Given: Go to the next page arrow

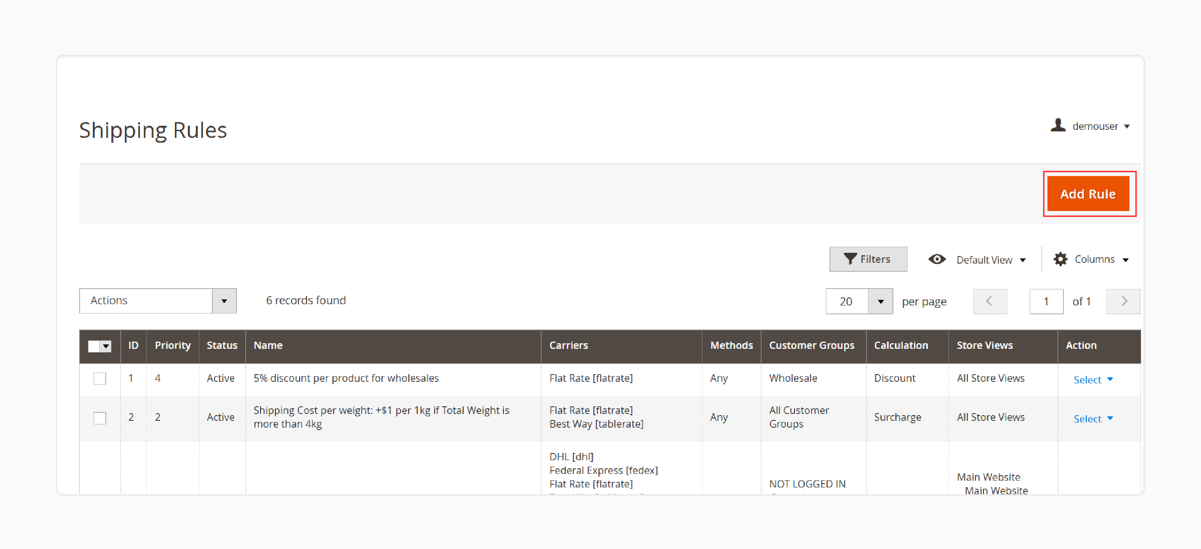Looking at the screenshot, I should click(x=1123, y=301).
